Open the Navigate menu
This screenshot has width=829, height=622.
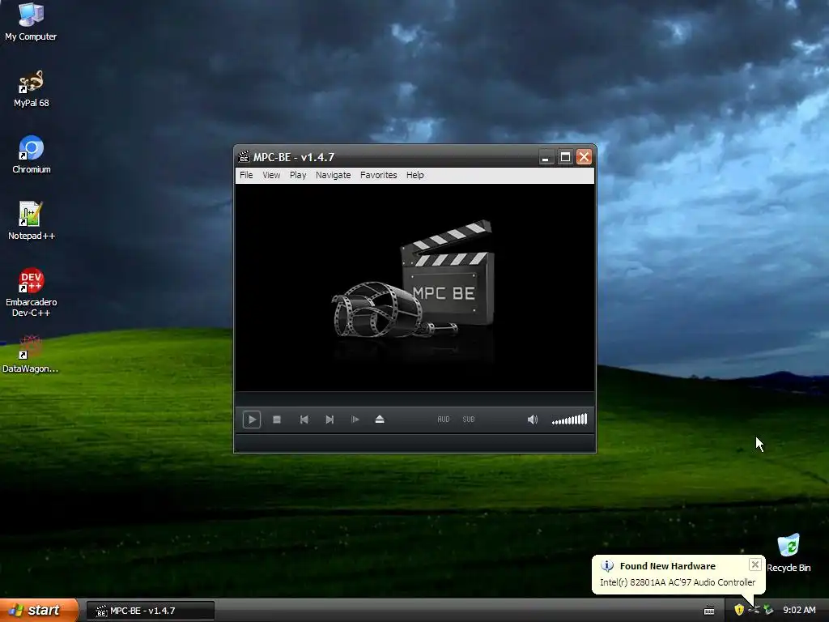click(333, 175)
